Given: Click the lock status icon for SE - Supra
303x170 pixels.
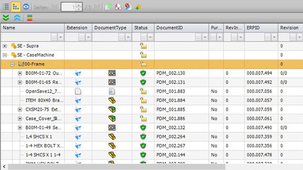Looking at the screenshot, I should 143,46.
